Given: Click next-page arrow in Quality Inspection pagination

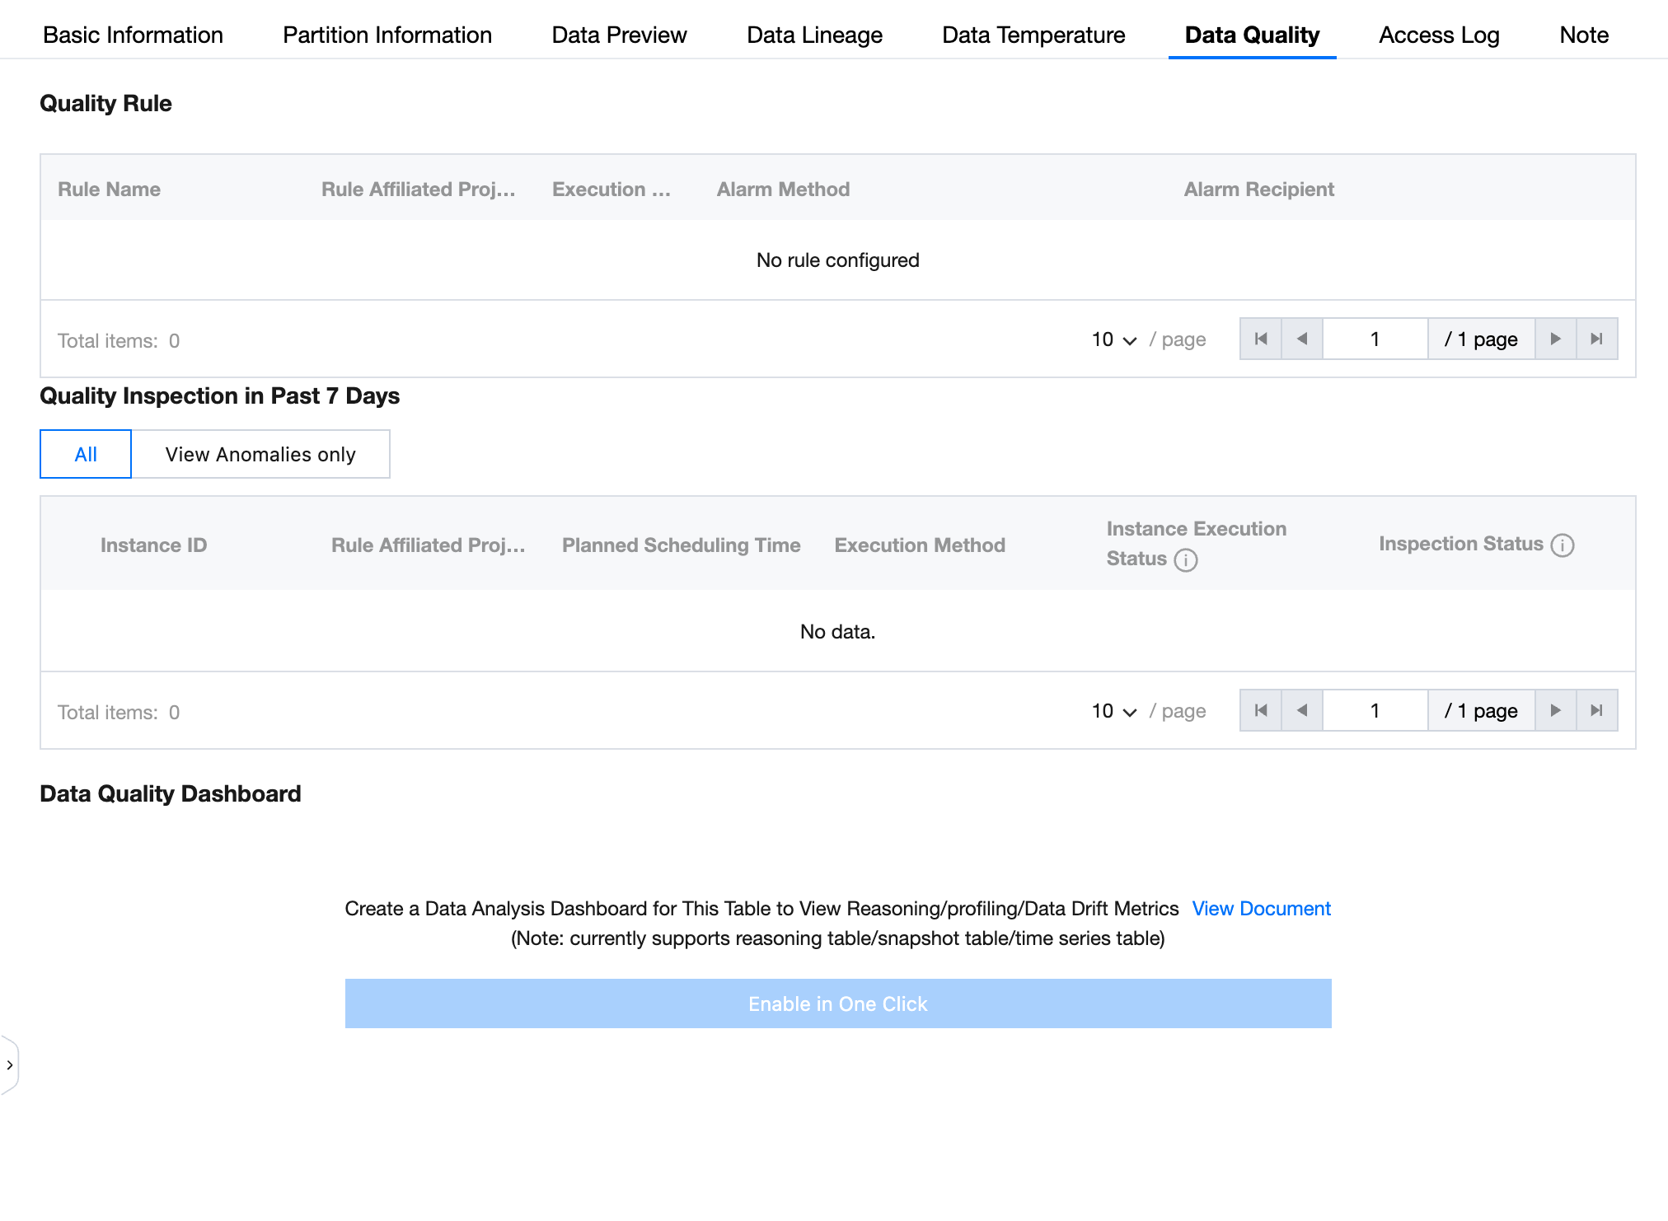Looking at the screenshot, I should click(x=1555, y=710).
